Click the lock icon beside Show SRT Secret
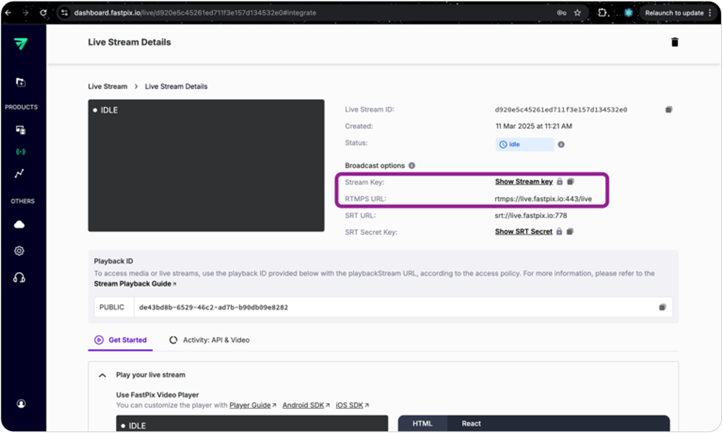This screenshot has width=723, height=433. coord(559,231)
